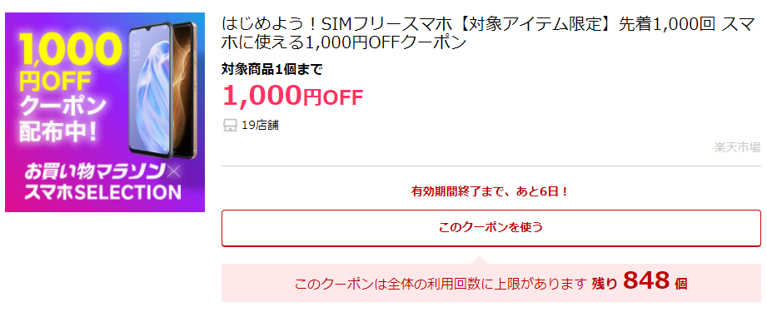
Task: Open the 1,000円OFF coupon banner image
Action: (x=105, y=112)
